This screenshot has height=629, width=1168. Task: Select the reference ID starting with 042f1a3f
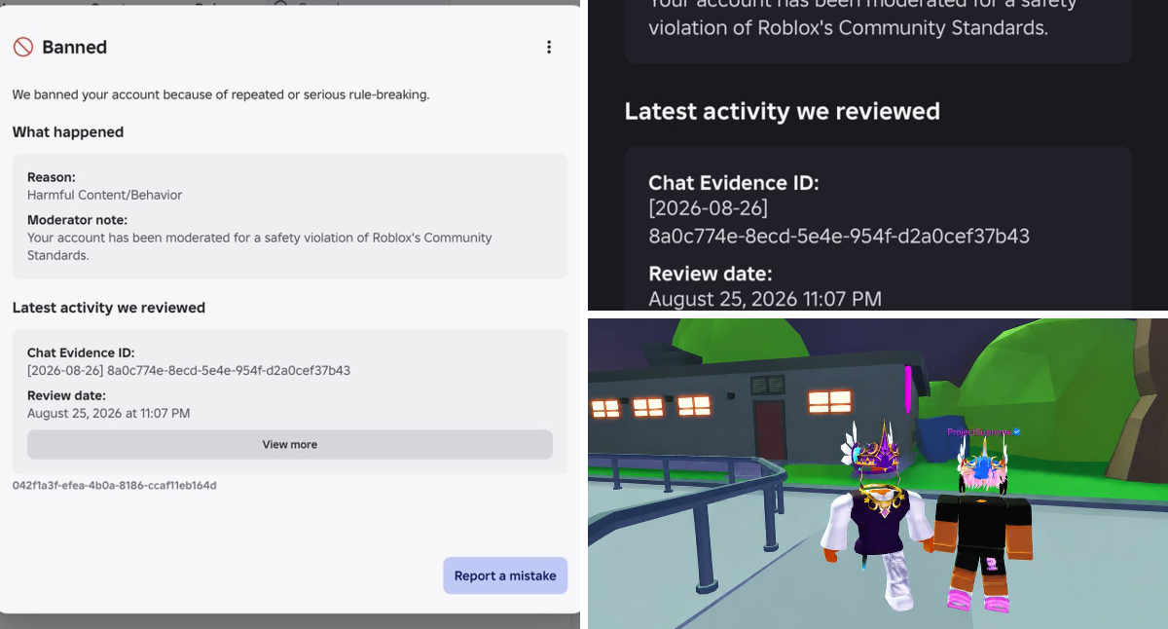click(x=115, y=485)
